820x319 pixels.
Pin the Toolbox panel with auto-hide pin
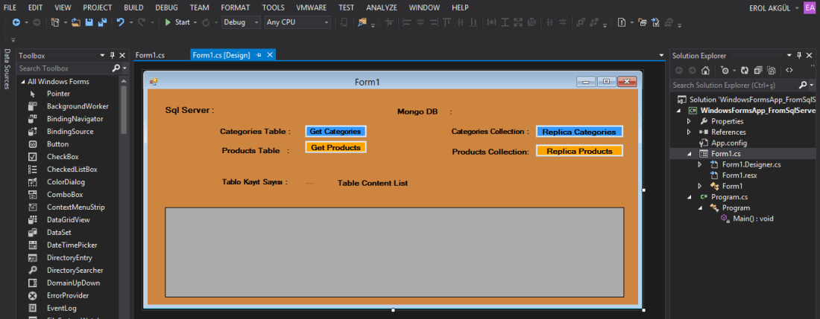[112, 55]
